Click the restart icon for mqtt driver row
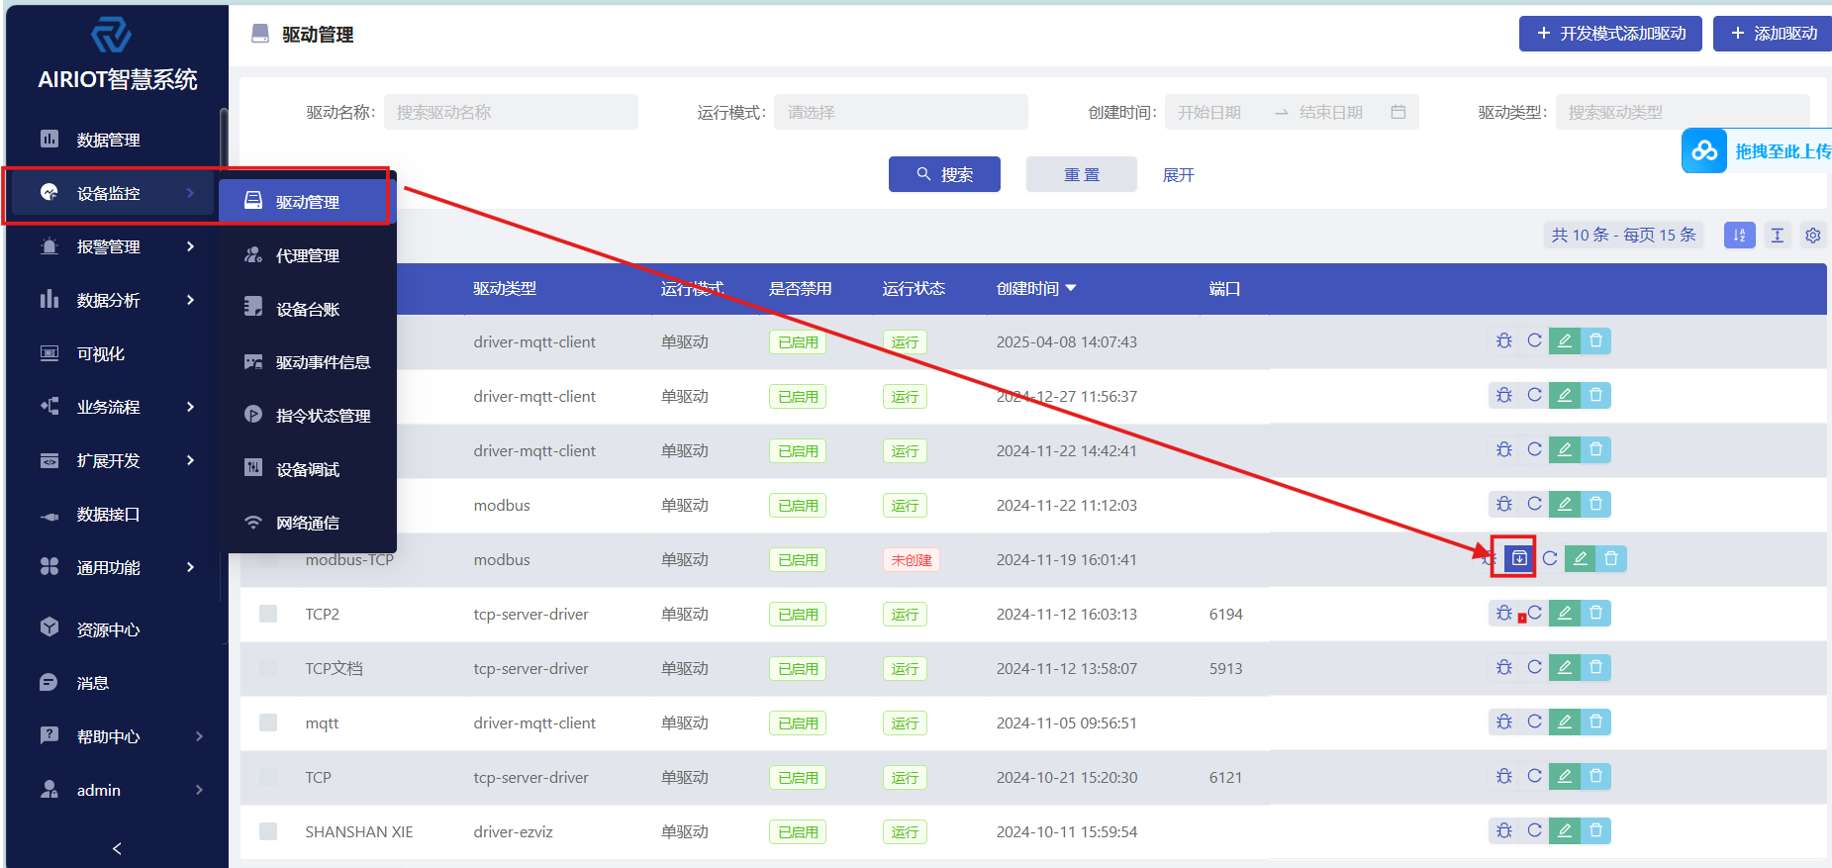Image resolution: width=1832 pixels, height=868 pixels. [1534, 723]
